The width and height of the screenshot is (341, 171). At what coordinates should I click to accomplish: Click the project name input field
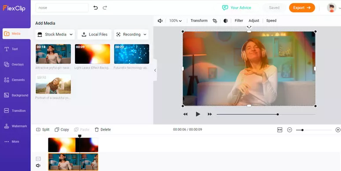pyautogui.click(x=62, y=7)
